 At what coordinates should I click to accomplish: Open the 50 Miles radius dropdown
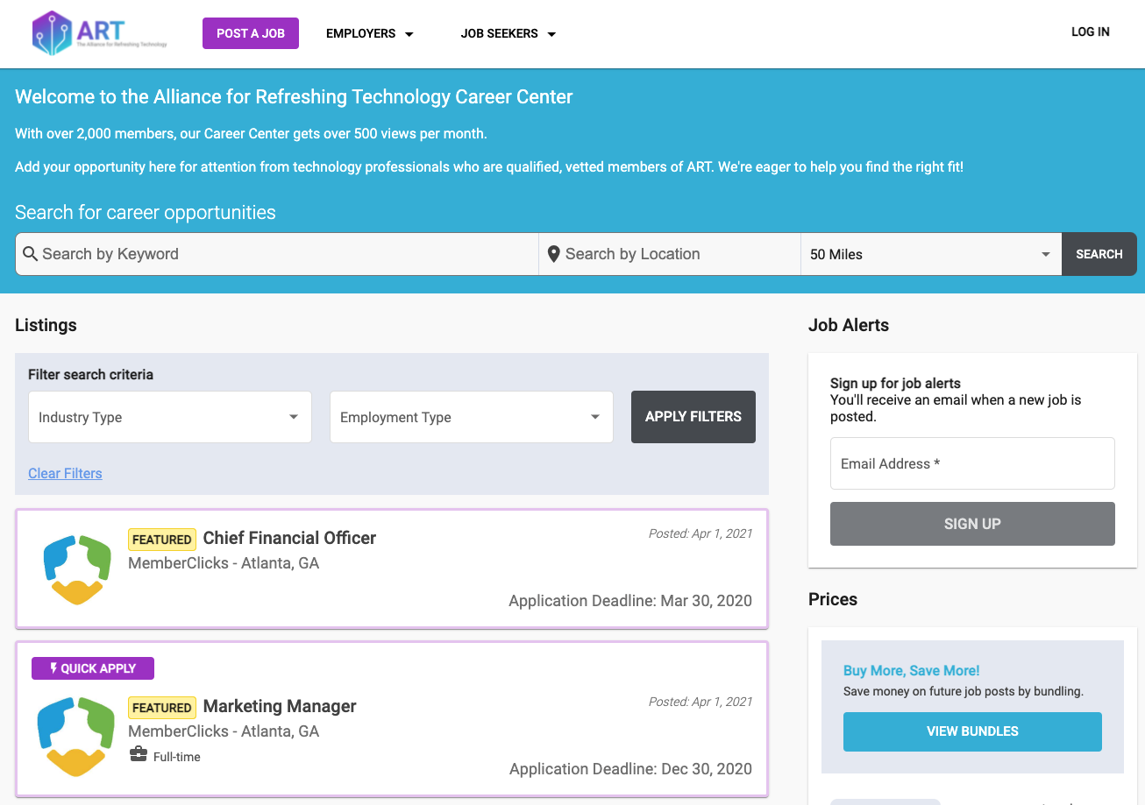coord(931,254)
